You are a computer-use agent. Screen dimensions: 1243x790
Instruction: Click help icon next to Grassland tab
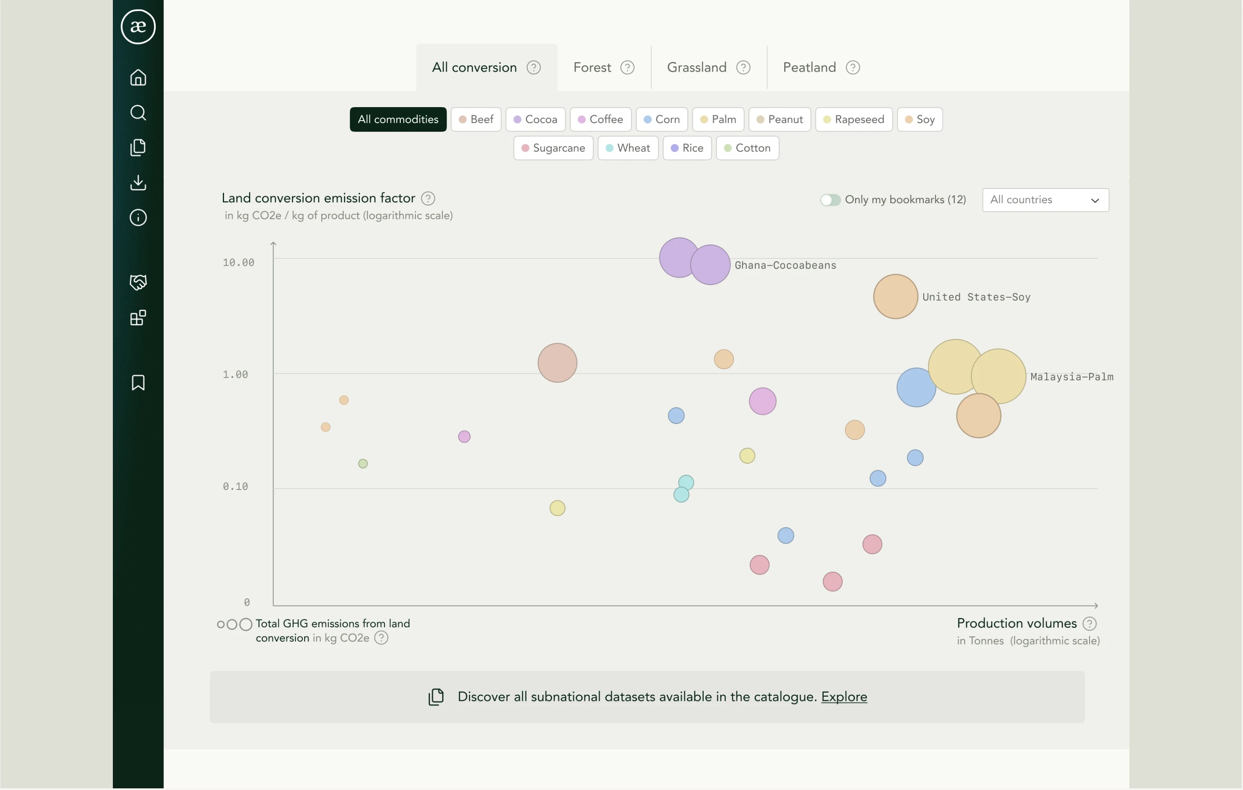tap(743, 67)
